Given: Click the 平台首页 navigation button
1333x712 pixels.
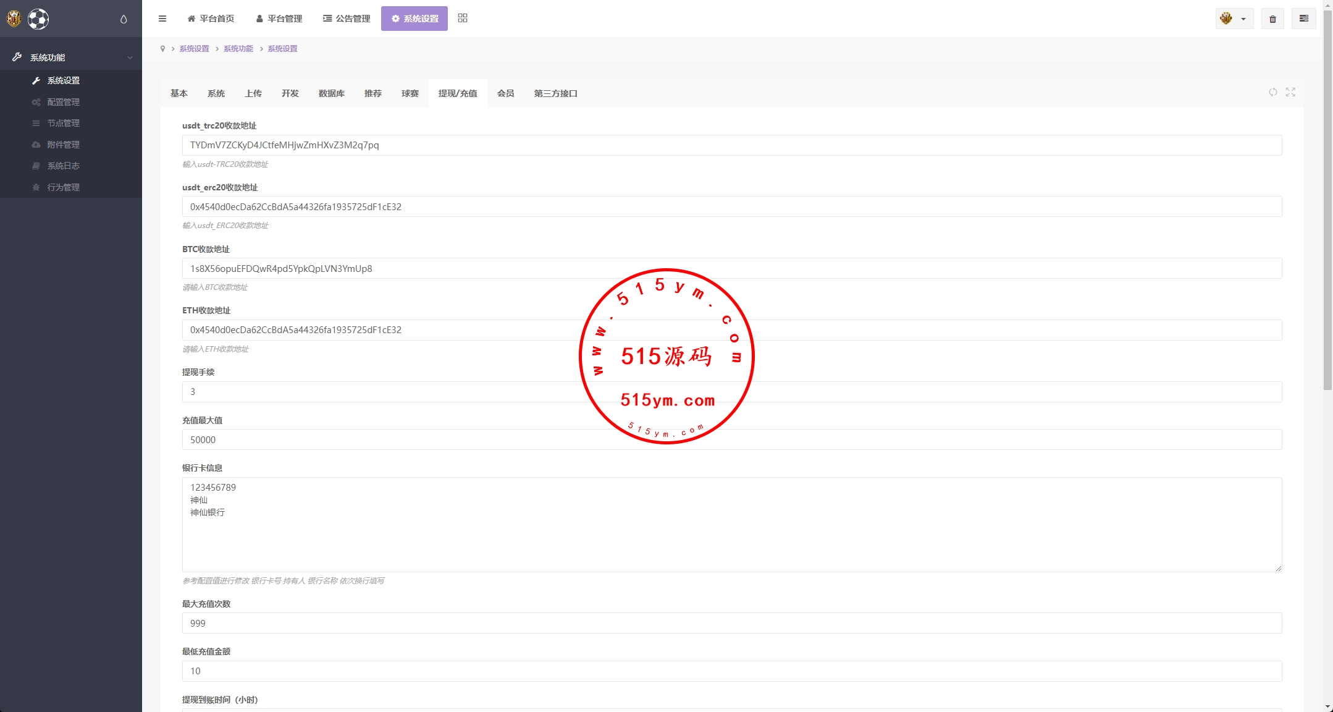Looking at the screenshot, I should click(x=211, y=19).
